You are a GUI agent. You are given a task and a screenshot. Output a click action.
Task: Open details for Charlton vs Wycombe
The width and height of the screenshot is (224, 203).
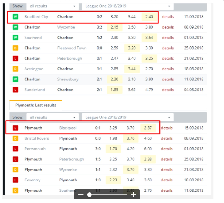168,27
